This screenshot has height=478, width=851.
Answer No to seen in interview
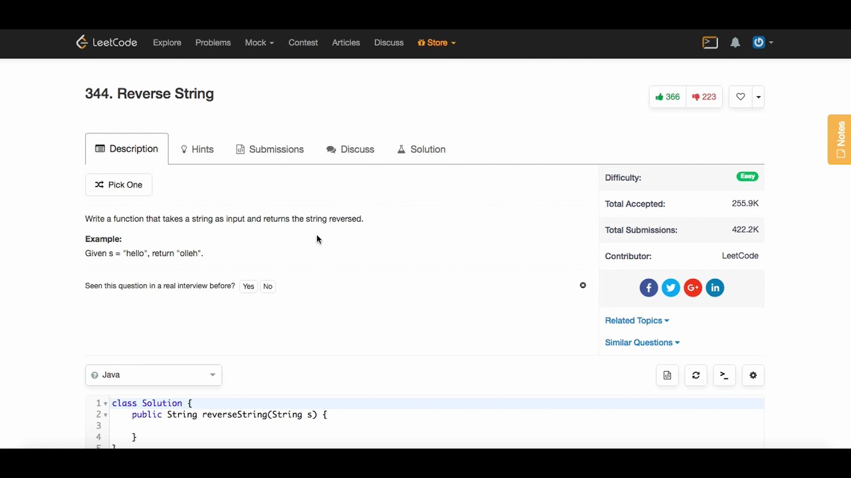click(x=267, y=286)
